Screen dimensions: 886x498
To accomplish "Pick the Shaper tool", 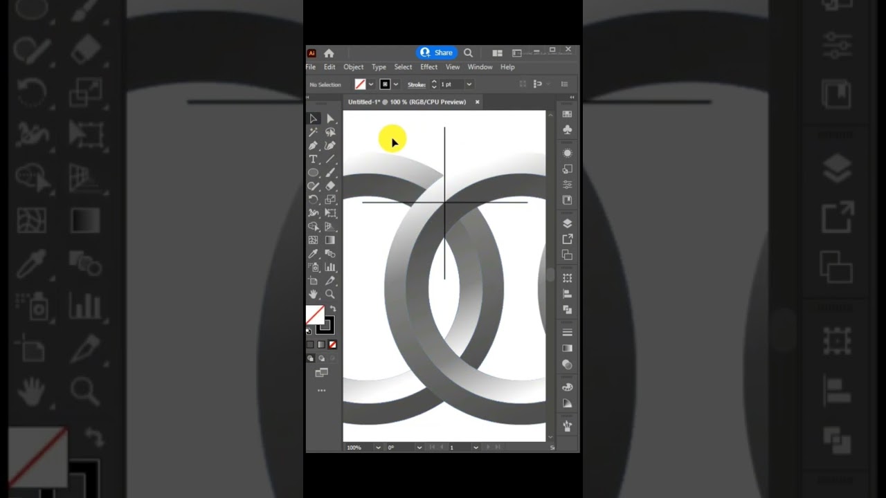I will (x=314, y=186).
